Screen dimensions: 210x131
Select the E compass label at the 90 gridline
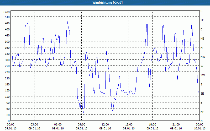click(x=201, y=103)
